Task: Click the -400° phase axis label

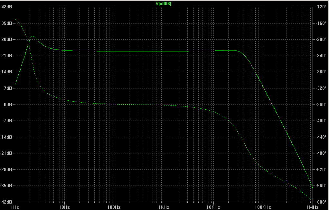Action: (x=321, y=121)
